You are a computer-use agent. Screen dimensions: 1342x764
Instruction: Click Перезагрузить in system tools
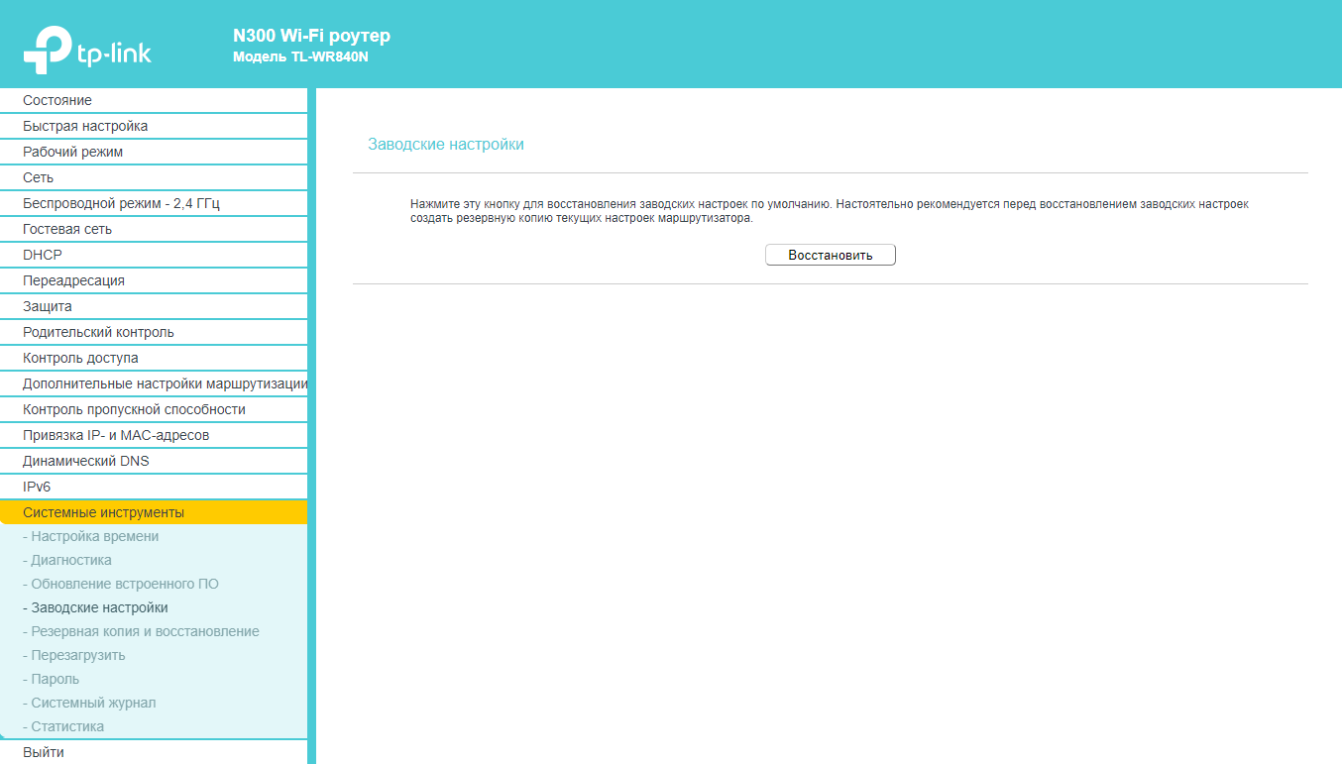(77, 655)
